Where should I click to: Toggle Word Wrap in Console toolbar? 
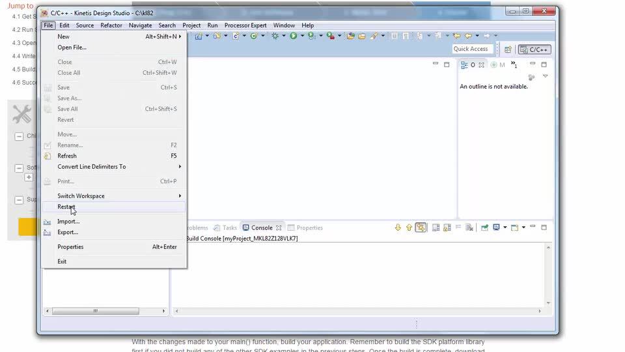coord(458,227)
